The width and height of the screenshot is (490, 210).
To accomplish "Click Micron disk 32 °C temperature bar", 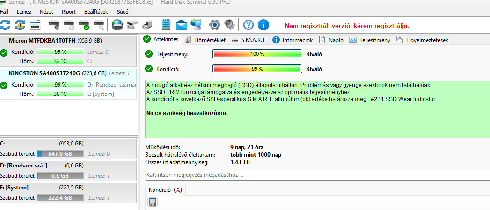I will click(x=60, y=61).
